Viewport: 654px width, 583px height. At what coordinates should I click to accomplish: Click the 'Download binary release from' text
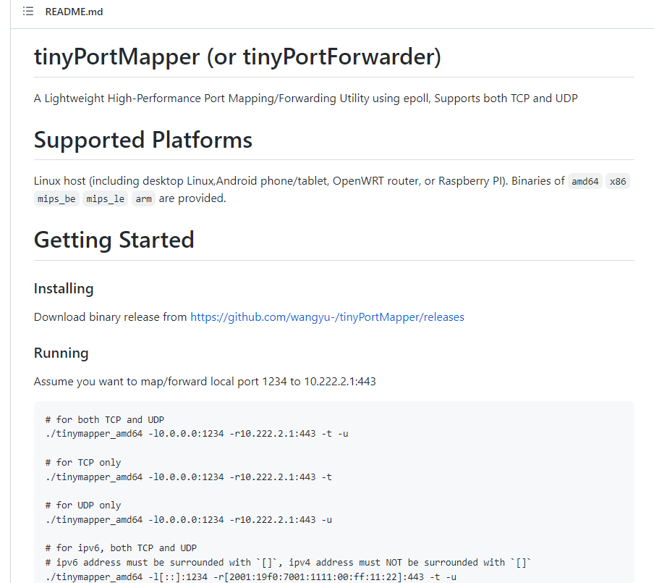(110, 317)
